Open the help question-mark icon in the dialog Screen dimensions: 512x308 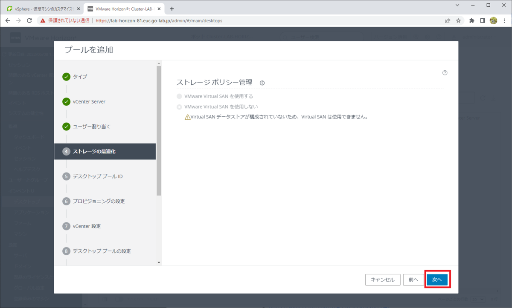click(x=445, y=73)
